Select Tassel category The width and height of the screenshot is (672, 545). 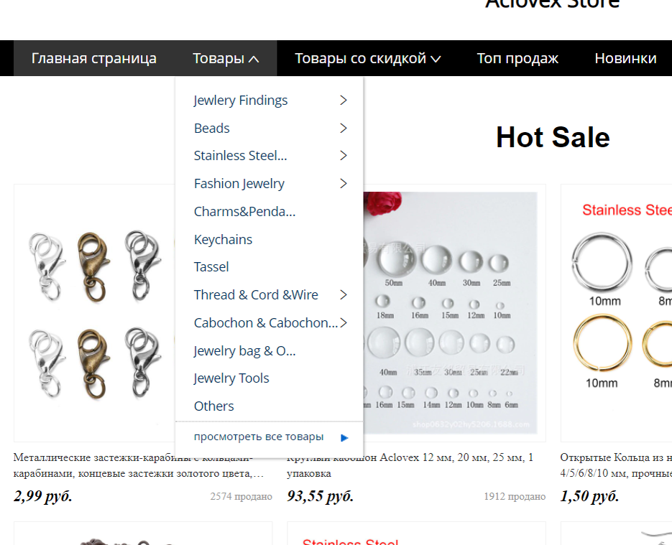[x=211, y=266]
